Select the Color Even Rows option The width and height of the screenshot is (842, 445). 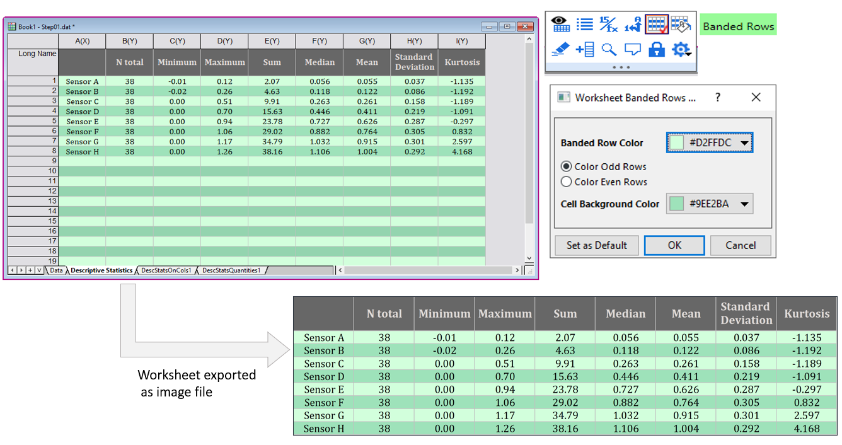(x=566, y=182)
